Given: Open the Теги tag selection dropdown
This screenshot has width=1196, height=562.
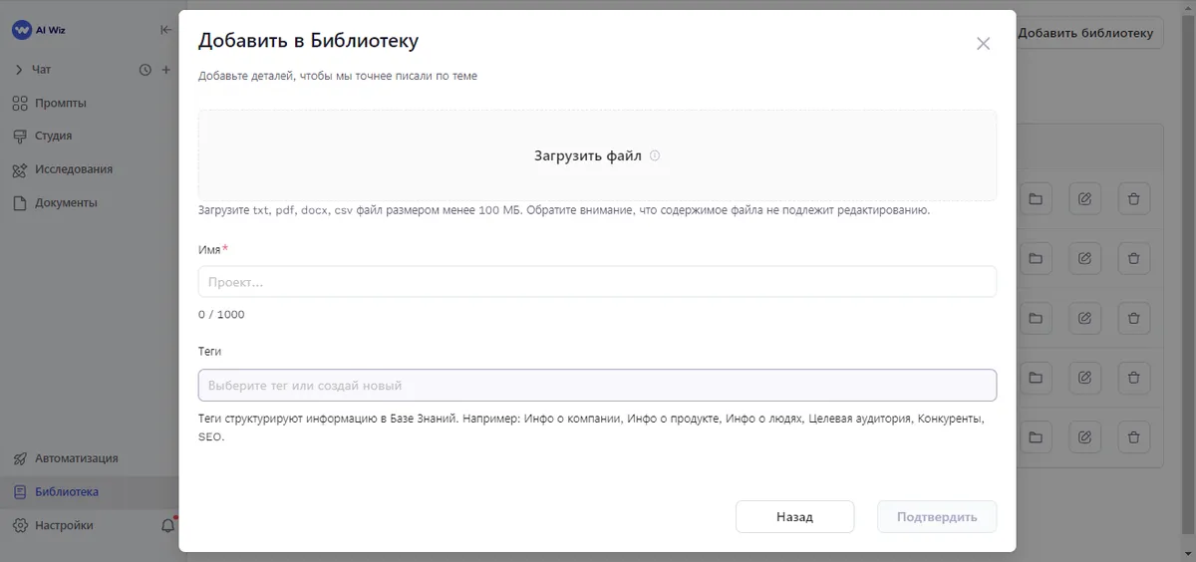Looking at the screenshot, I should (597, 386).
